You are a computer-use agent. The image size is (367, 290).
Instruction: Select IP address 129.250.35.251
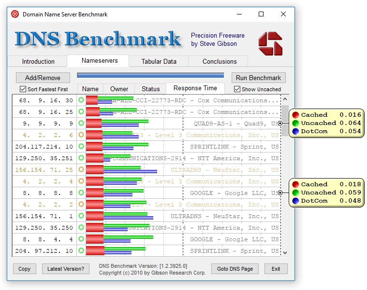click(44, 158)
